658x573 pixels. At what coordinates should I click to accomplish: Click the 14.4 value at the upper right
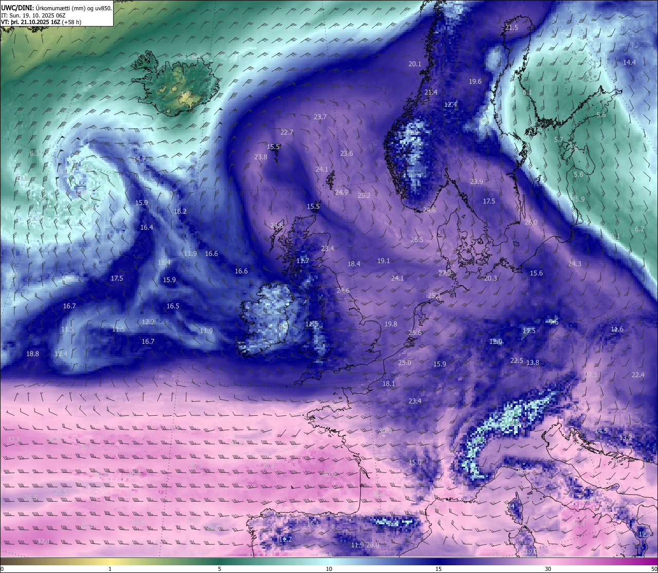tap(629, 63)
